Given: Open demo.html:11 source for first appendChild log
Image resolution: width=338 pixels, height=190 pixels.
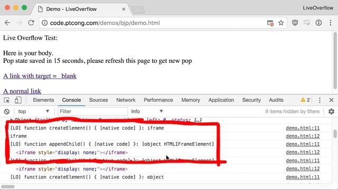Looking at the screenshot, I should 303,144.
